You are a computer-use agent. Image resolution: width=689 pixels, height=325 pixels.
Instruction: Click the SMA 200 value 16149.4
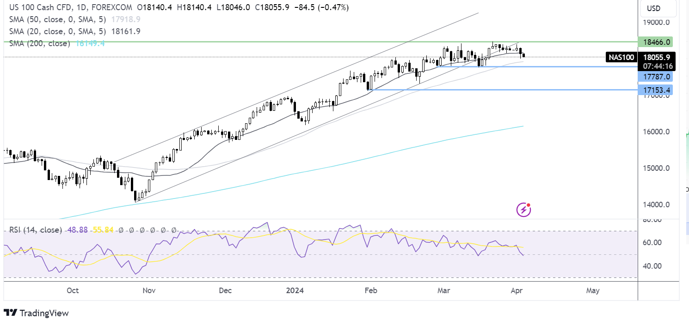tap(89, 43)
